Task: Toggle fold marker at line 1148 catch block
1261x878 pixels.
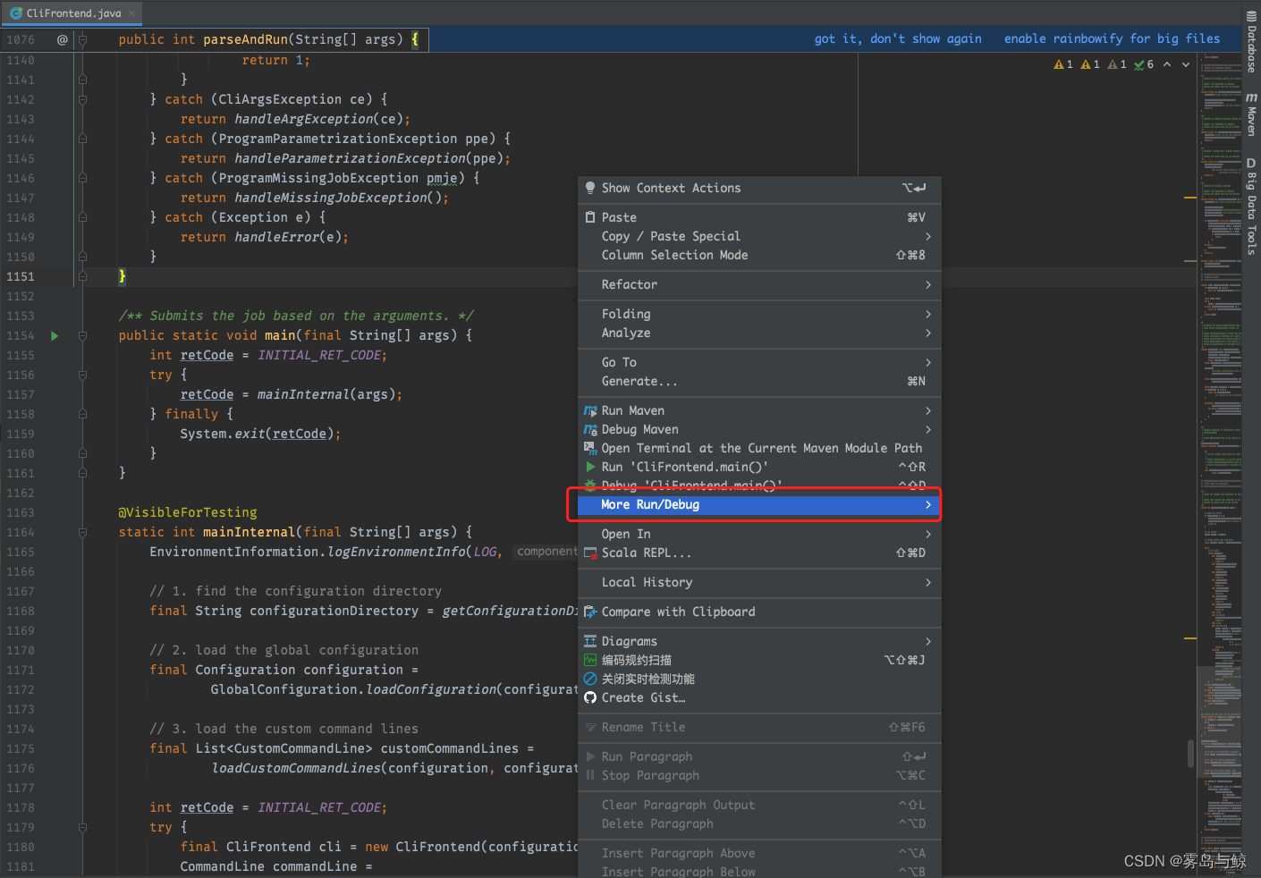Action: (82, 218)
